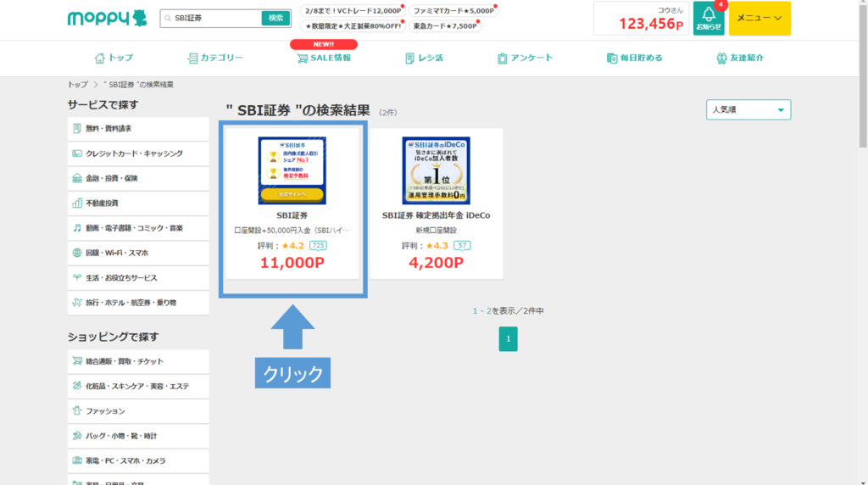Click the bank icon of 金融・投資・保険

[77, 178]
